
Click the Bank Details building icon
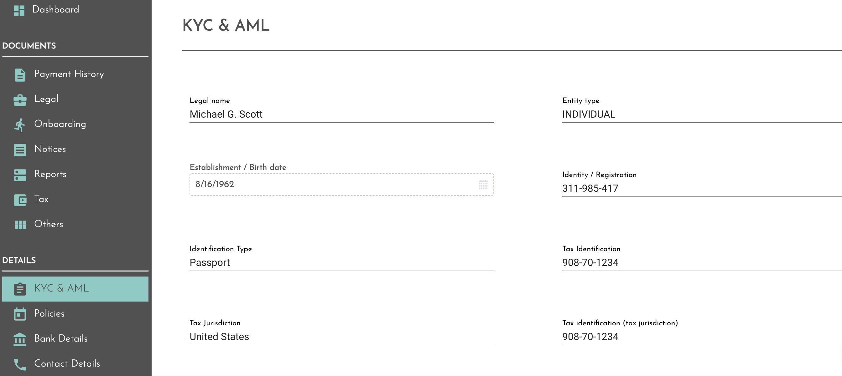(x=20, y=339)
